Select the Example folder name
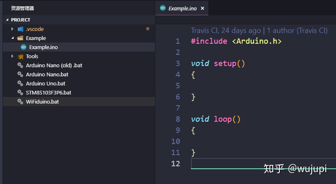 [36, 38]
